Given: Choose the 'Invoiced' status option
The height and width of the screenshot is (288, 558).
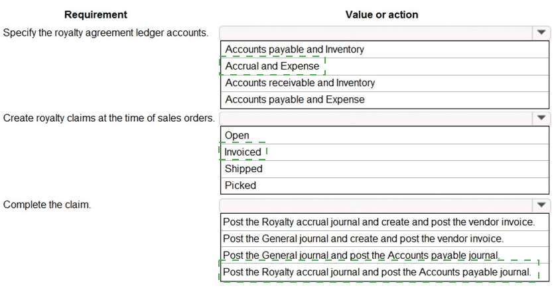Looking at the screenshot, I should (x=243, y=152).
